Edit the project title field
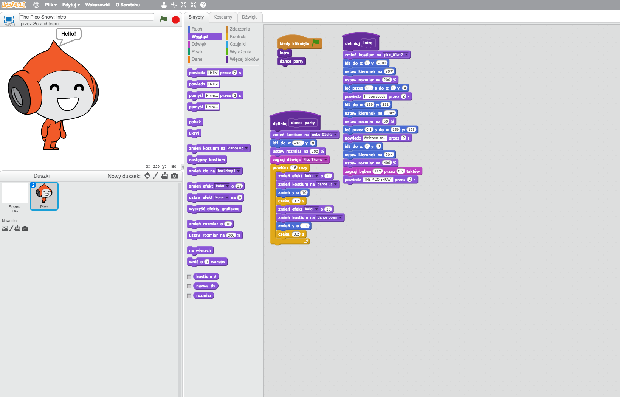Screen dimensions: 620x397 tap(87, 17)
